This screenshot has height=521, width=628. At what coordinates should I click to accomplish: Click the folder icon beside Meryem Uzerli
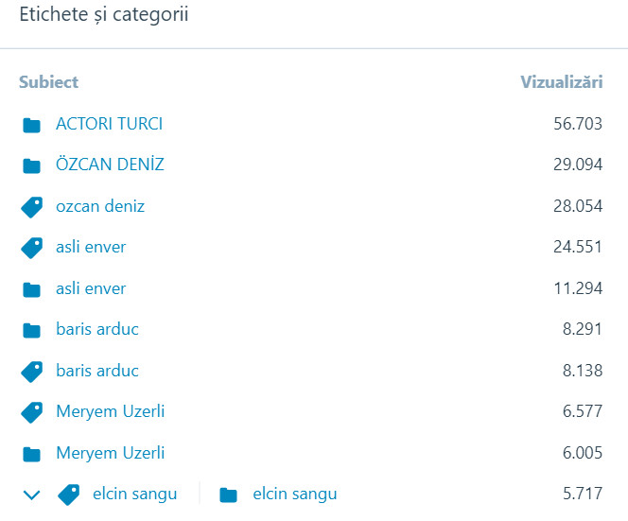point(32,454)
